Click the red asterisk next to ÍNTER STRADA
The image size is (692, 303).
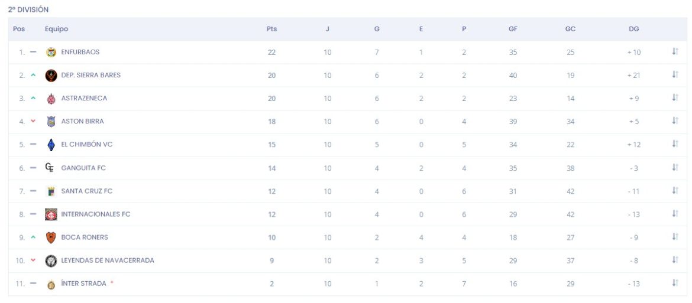[112, 283]
